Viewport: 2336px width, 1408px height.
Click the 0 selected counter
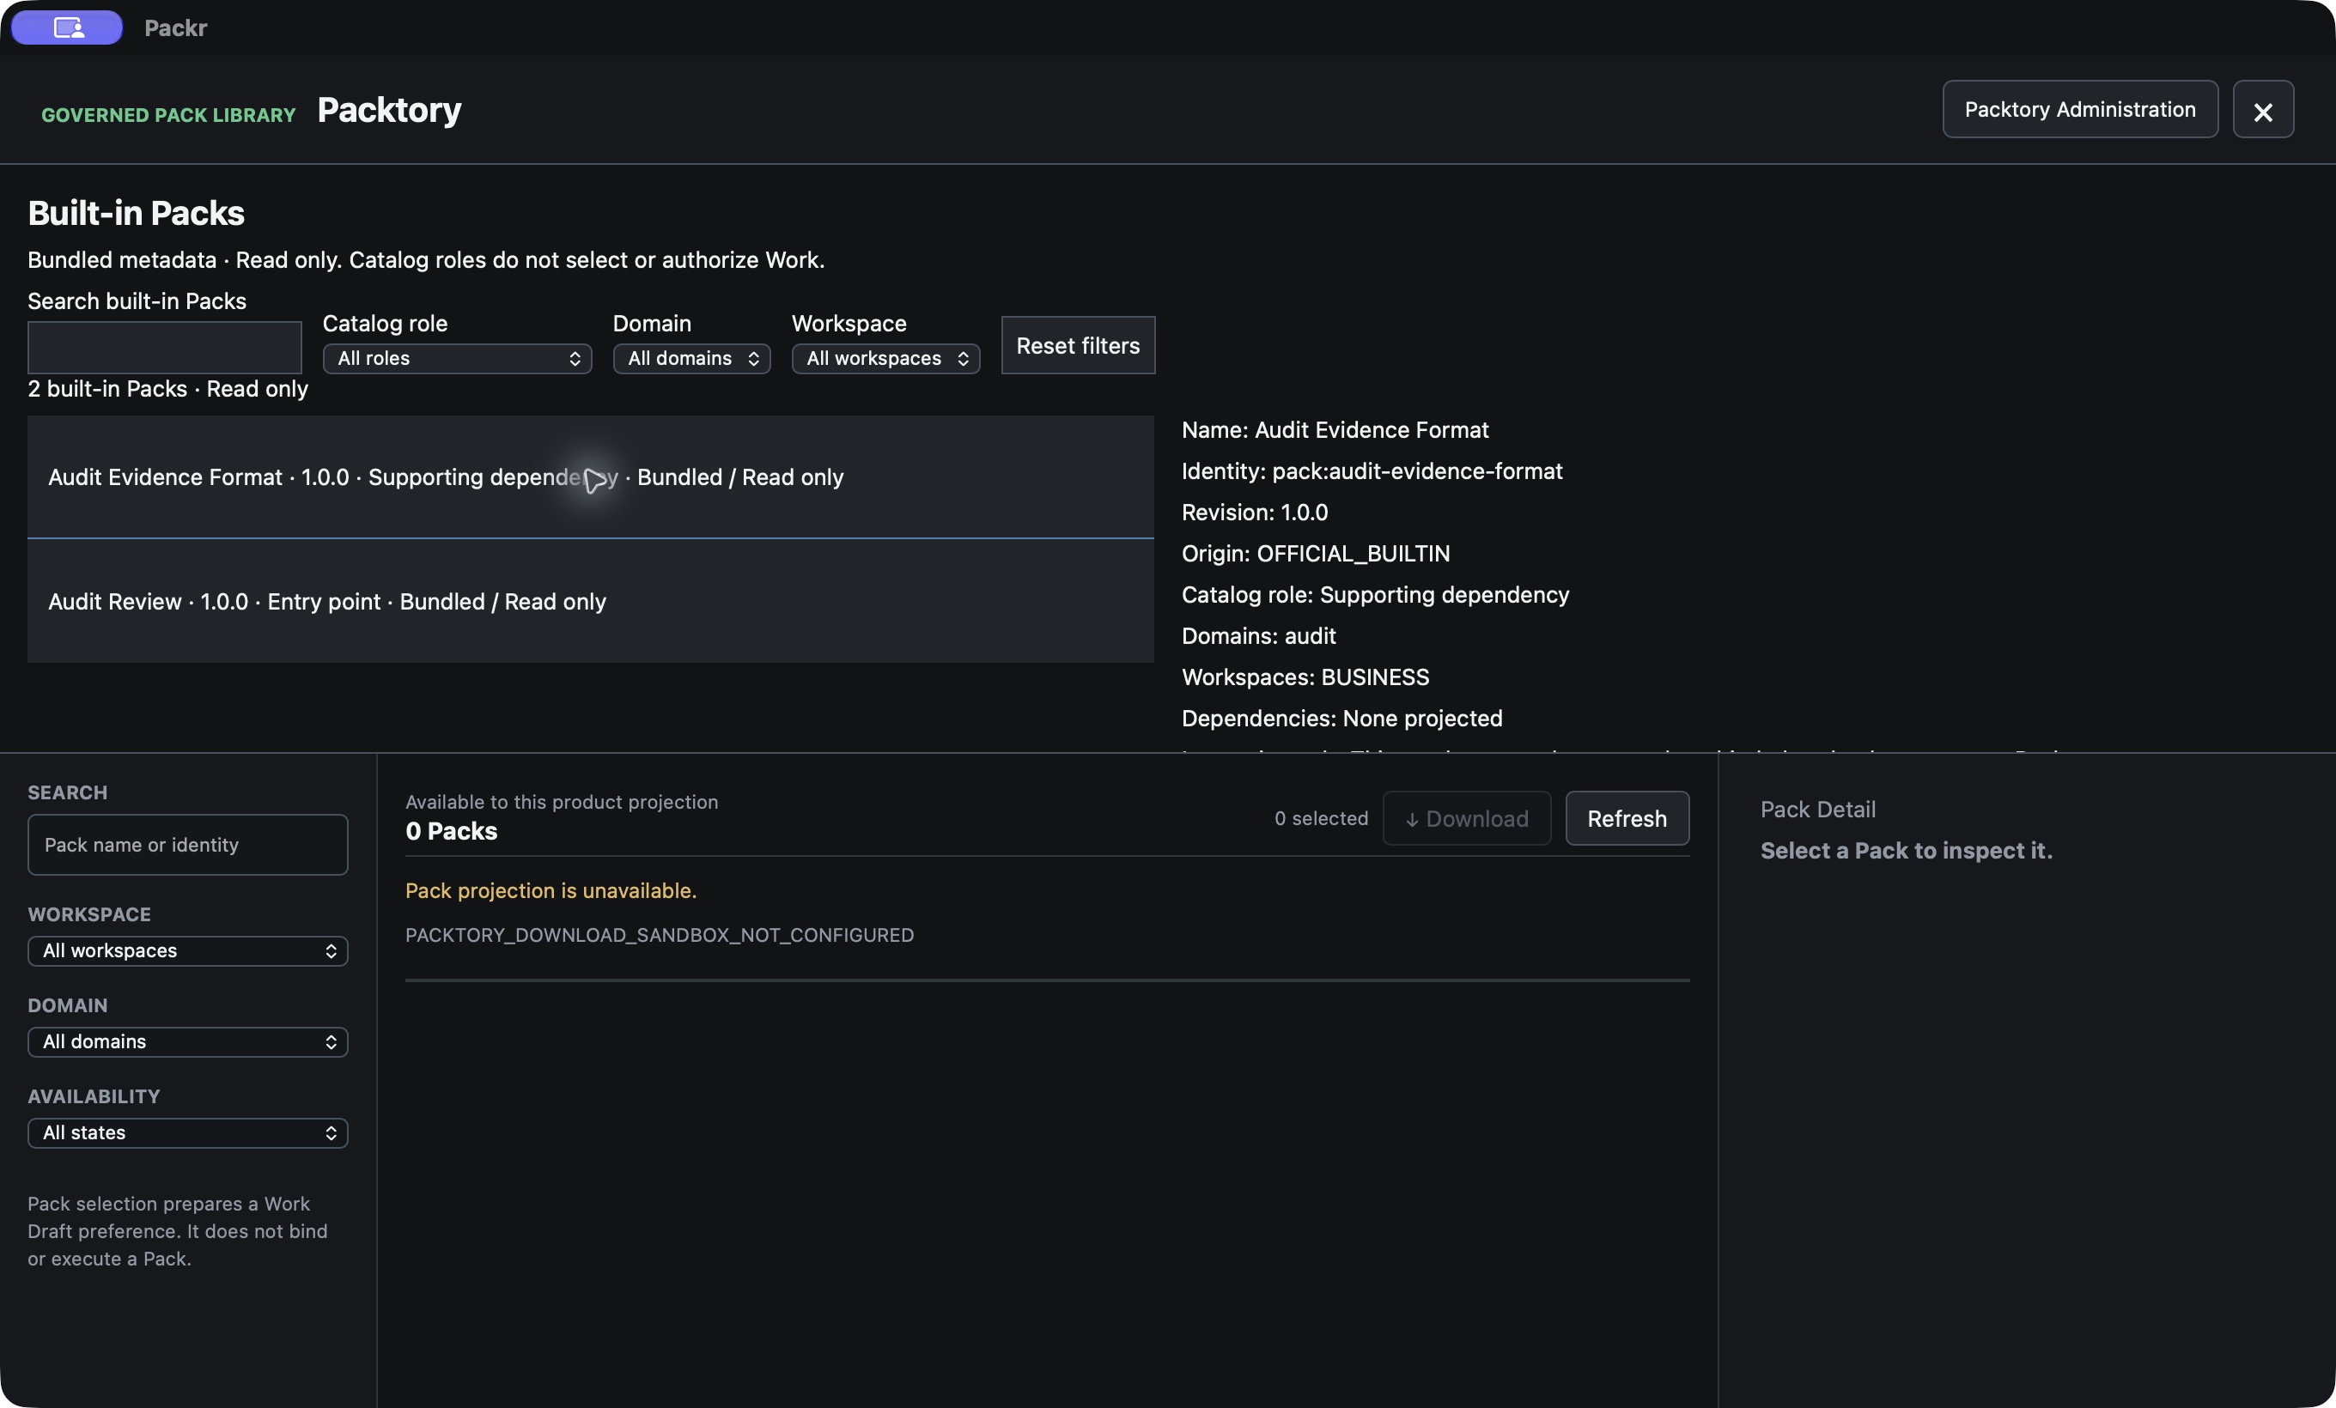1321,819
